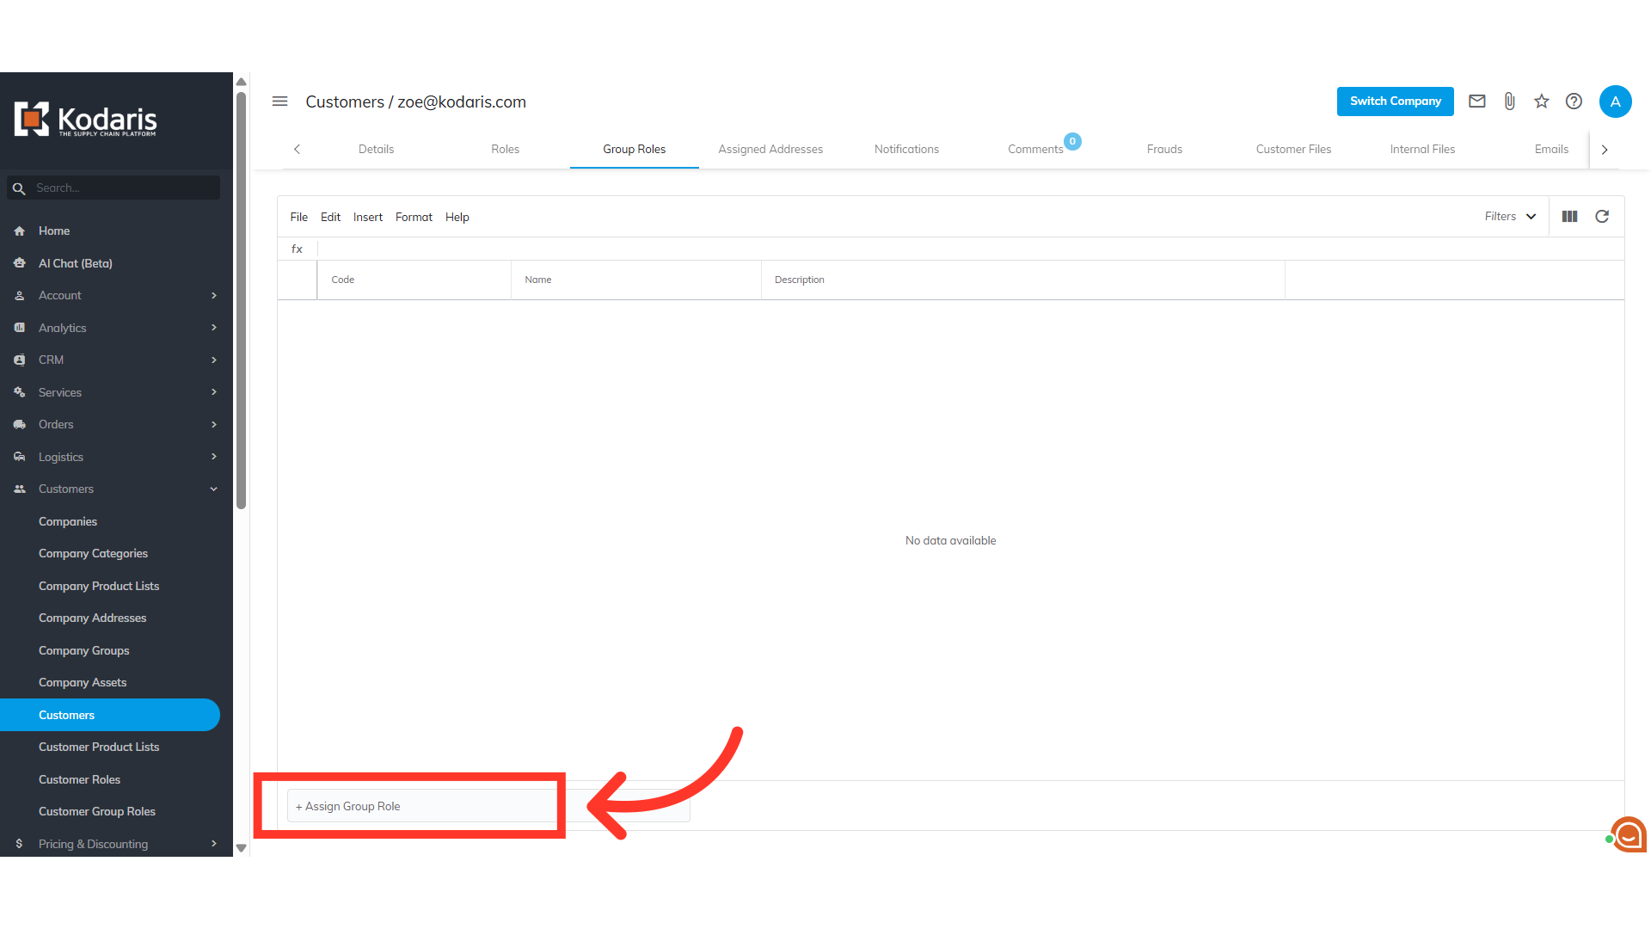Refresh the group roles grid
Viewport: 1651px width, 929px height.
coord(1602,217)
